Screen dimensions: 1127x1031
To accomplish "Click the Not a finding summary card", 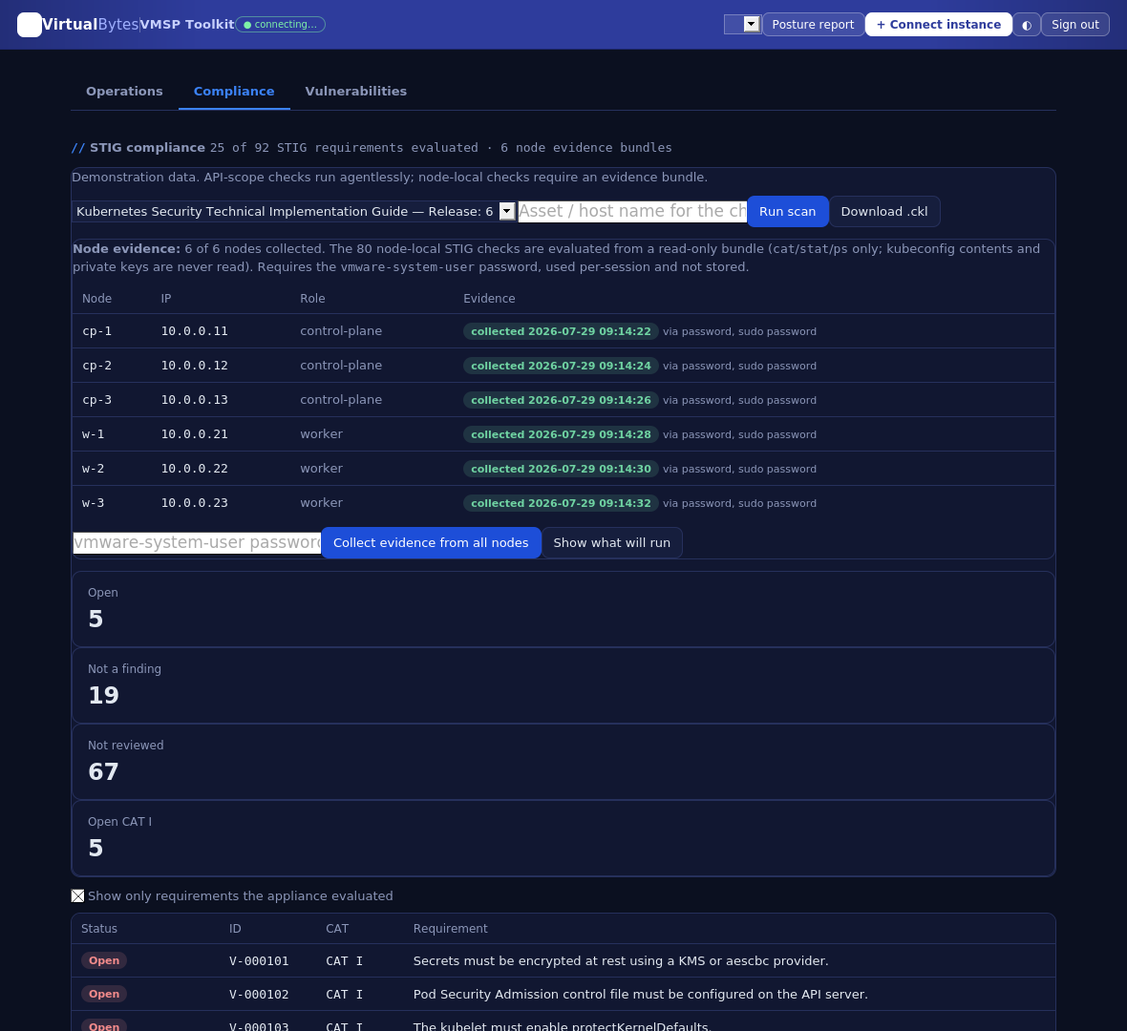I will (563, 685).
